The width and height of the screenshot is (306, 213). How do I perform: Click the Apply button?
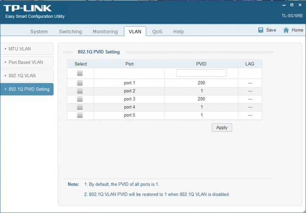(222, 128)
